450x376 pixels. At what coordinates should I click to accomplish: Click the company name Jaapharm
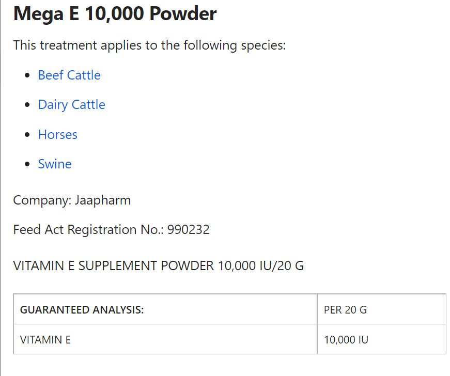coord(103,200)
